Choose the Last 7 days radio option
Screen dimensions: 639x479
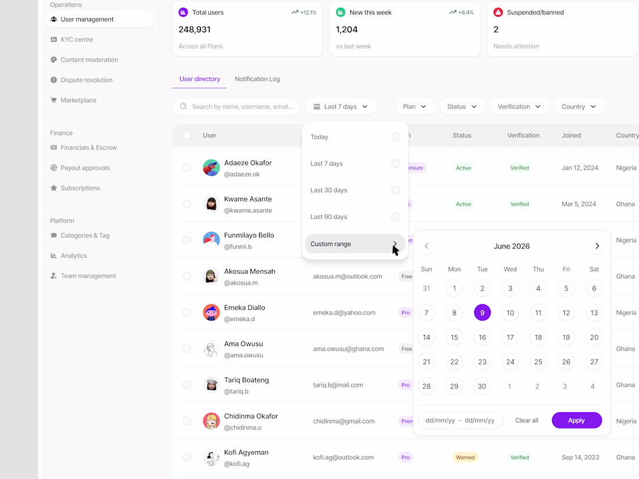tap(395, 163)
